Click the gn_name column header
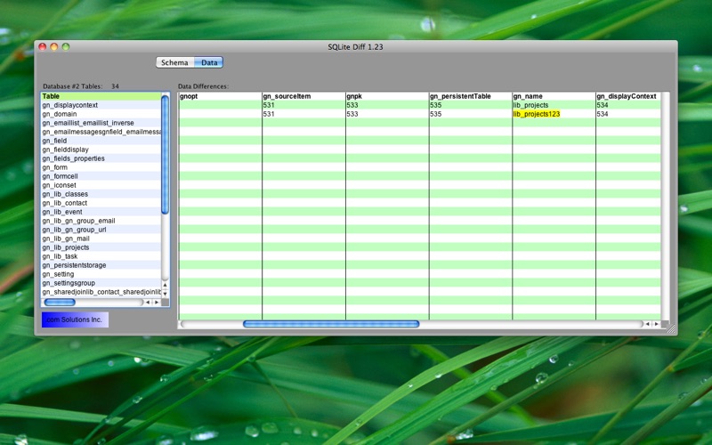 (554, 96)
